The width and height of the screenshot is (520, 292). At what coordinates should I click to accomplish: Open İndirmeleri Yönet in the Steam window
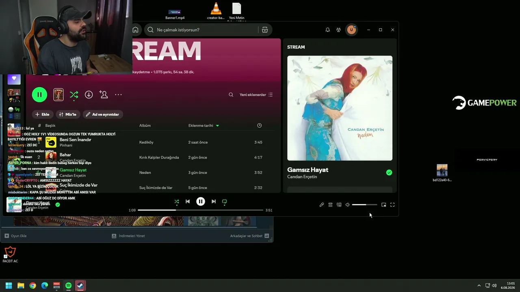click(128, 236)
